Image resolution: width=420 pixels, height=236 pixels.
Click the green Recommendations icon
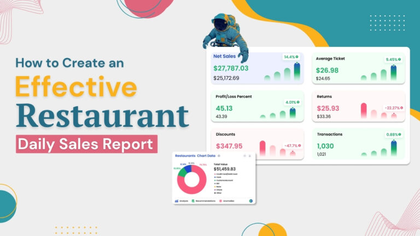[x=193, y=201]
